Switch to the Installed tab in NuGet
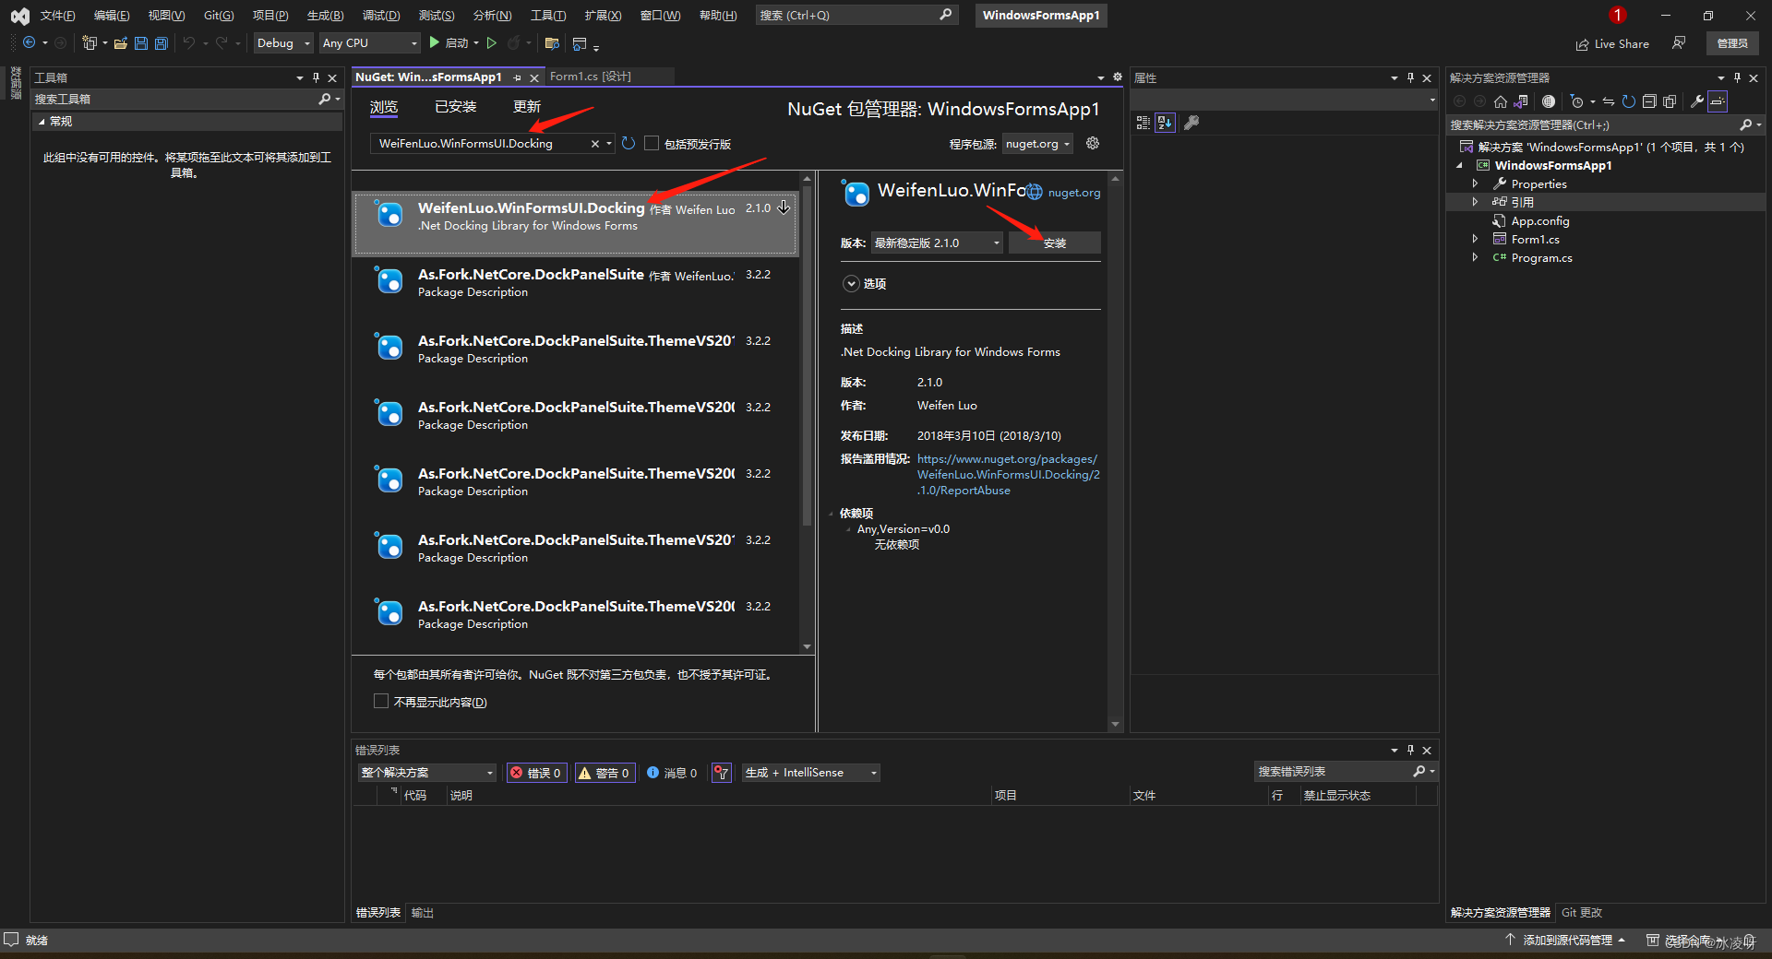Image resolution: width=1772 pixels, height=959 pixels. click(x=455, y=107)
